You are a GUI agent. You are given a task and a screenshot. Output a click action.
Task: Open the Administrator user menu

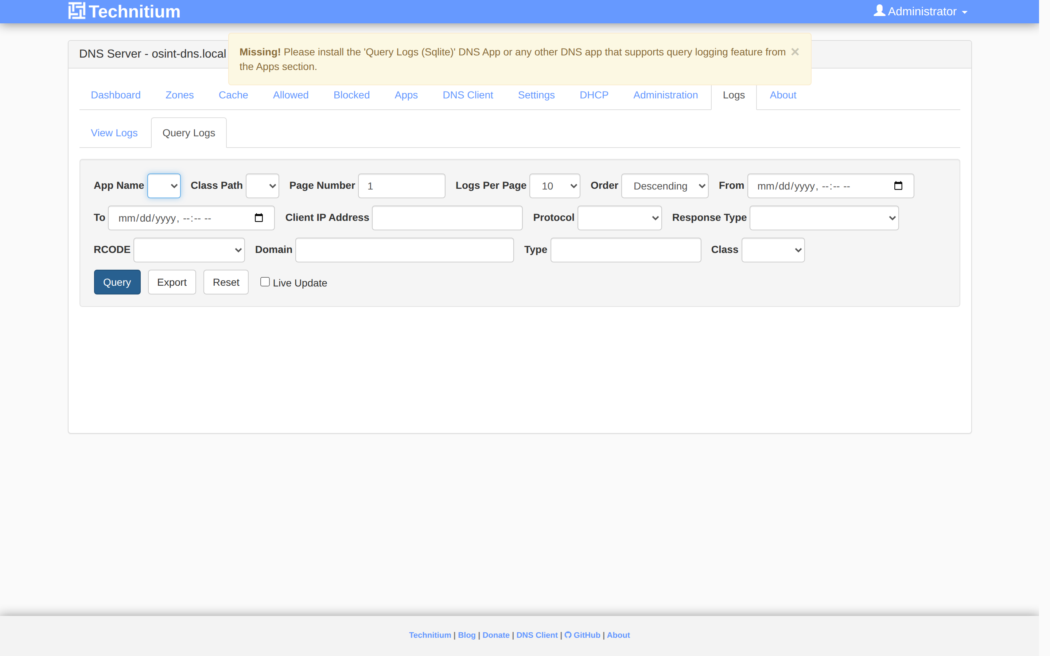[x=920, y=11]
